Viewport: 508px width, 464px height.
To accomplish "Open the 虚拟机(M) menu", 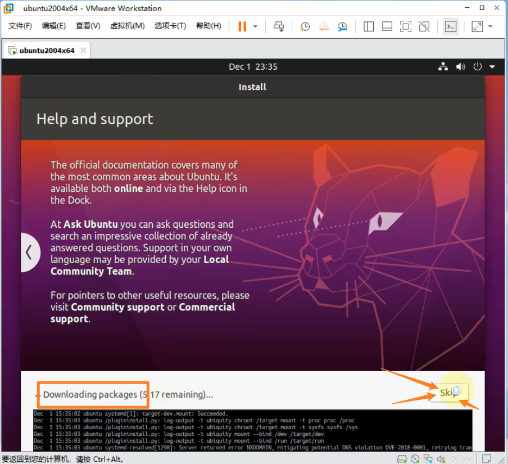I will 128,26.
